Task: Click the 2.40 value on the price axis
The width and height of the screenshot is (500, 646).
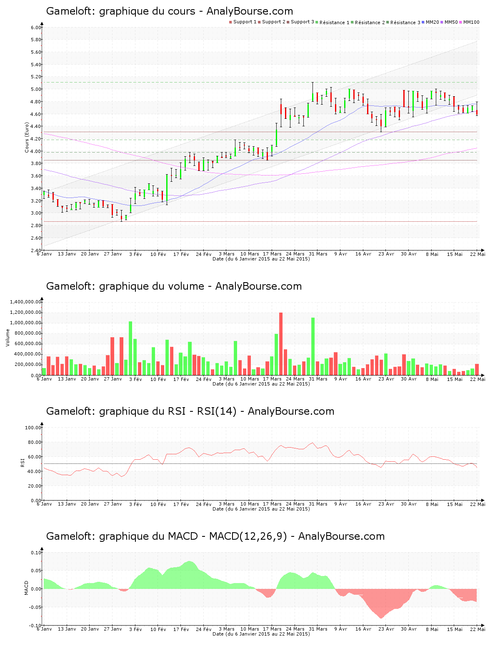Action: tap(36, 251)
